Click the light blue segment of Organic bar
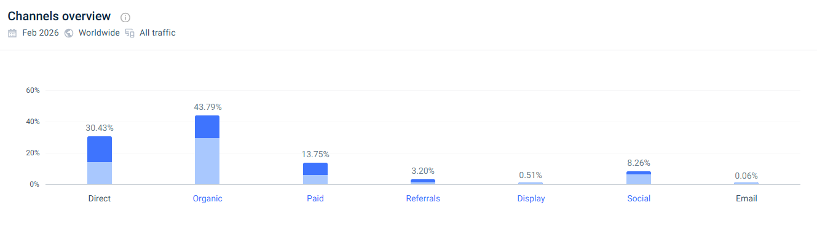Screen dimensions: 817x229 (x=207, y=161)
